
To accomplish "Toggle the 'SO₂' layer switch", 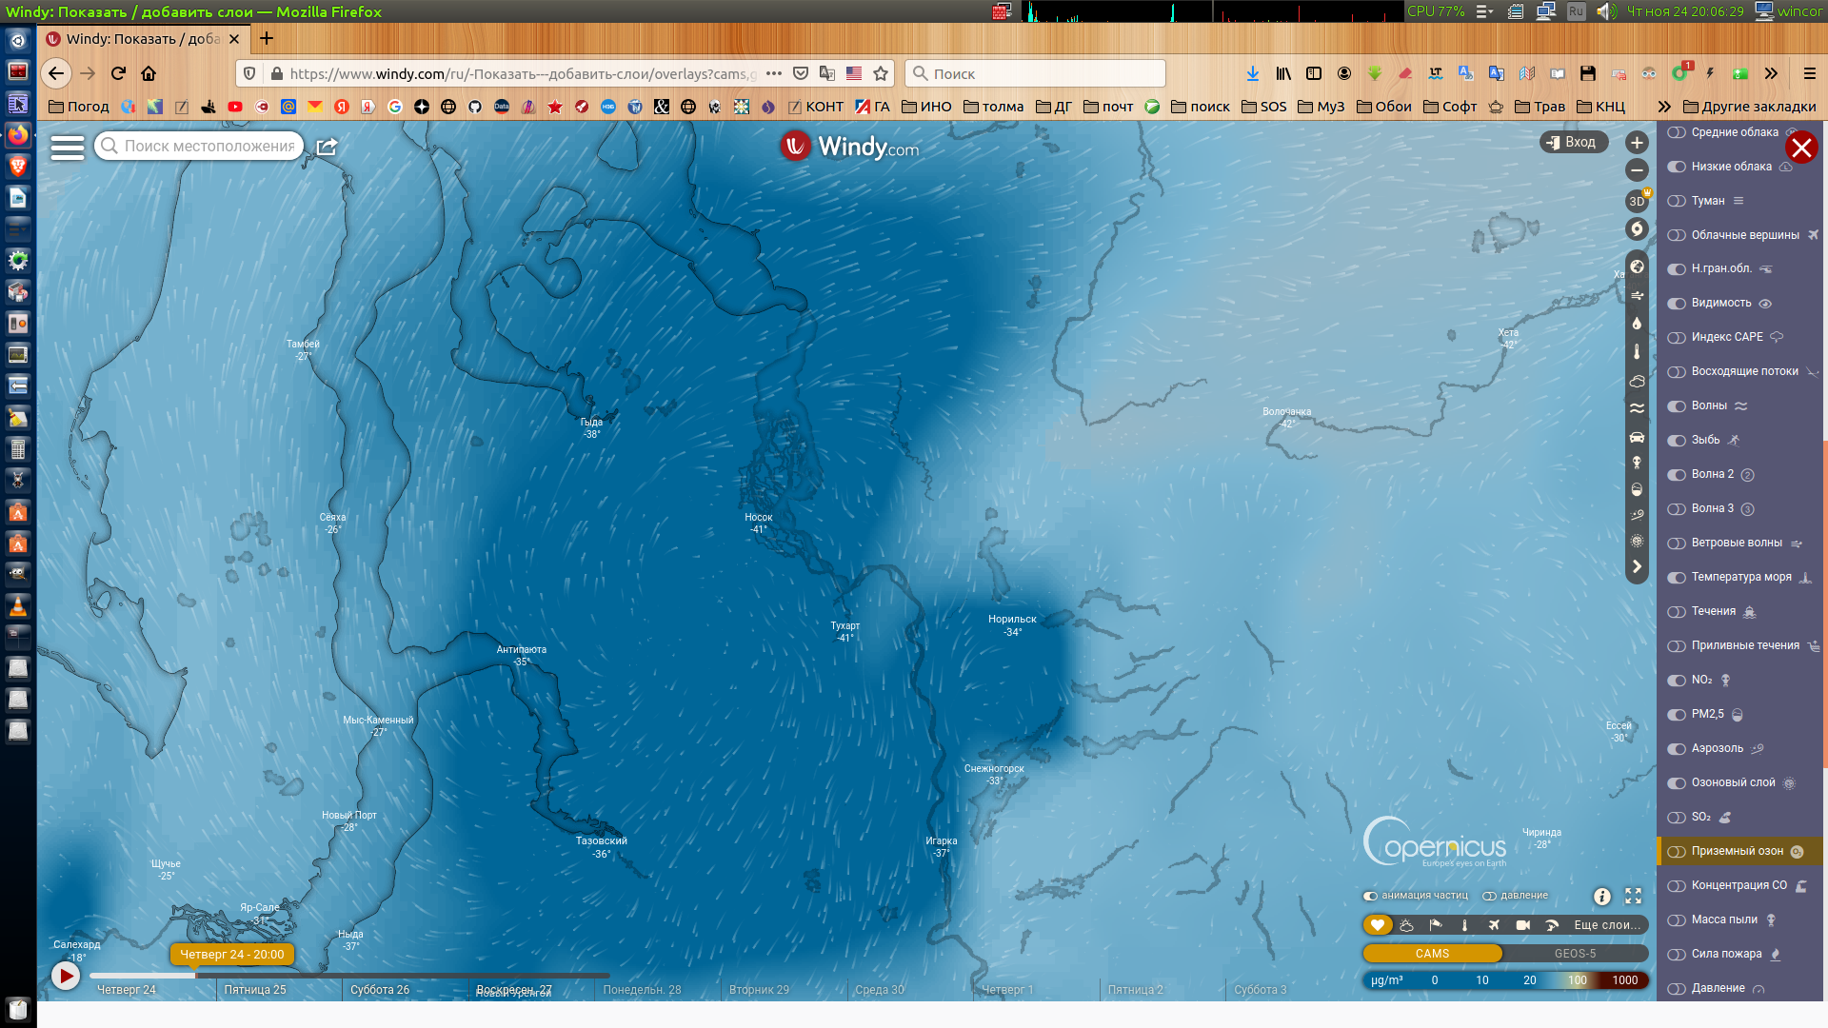I will tap(1677, 818).
